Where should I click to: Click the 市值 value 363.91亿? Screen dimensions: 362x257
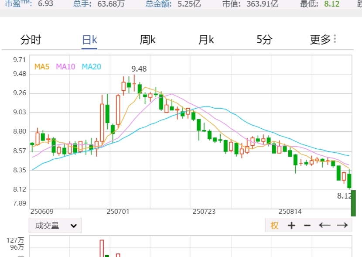coord(263,3)
